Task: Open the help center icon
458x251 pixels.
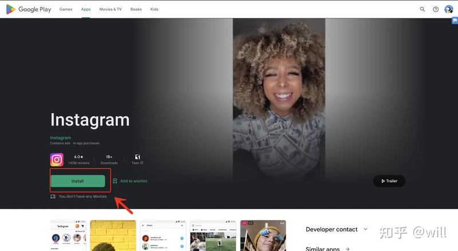Action: [x=436, y=9]
